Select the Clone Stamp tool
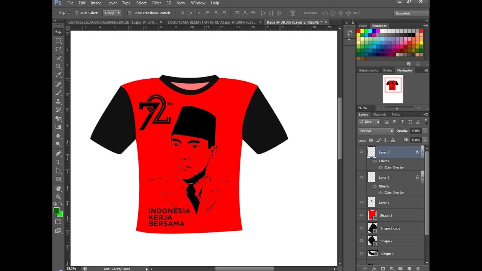Image resolution: width=482 pixels, height=271 pixels. pyautogui.click(x=58, y=101)
